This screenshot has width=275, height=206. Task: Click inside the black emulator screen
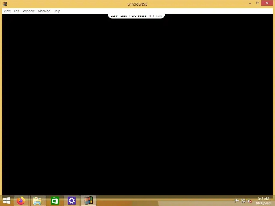137,104
